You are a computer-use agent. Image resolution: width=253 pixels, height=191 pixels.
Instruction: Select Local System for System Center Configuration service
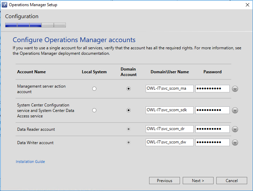pyautogui.click(x=94, y=110)
